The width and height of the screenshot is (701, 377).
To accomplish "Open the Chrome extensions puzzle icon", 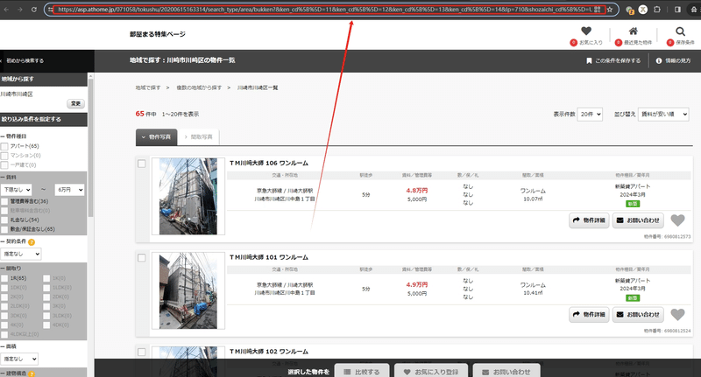I will coord(656,10).
